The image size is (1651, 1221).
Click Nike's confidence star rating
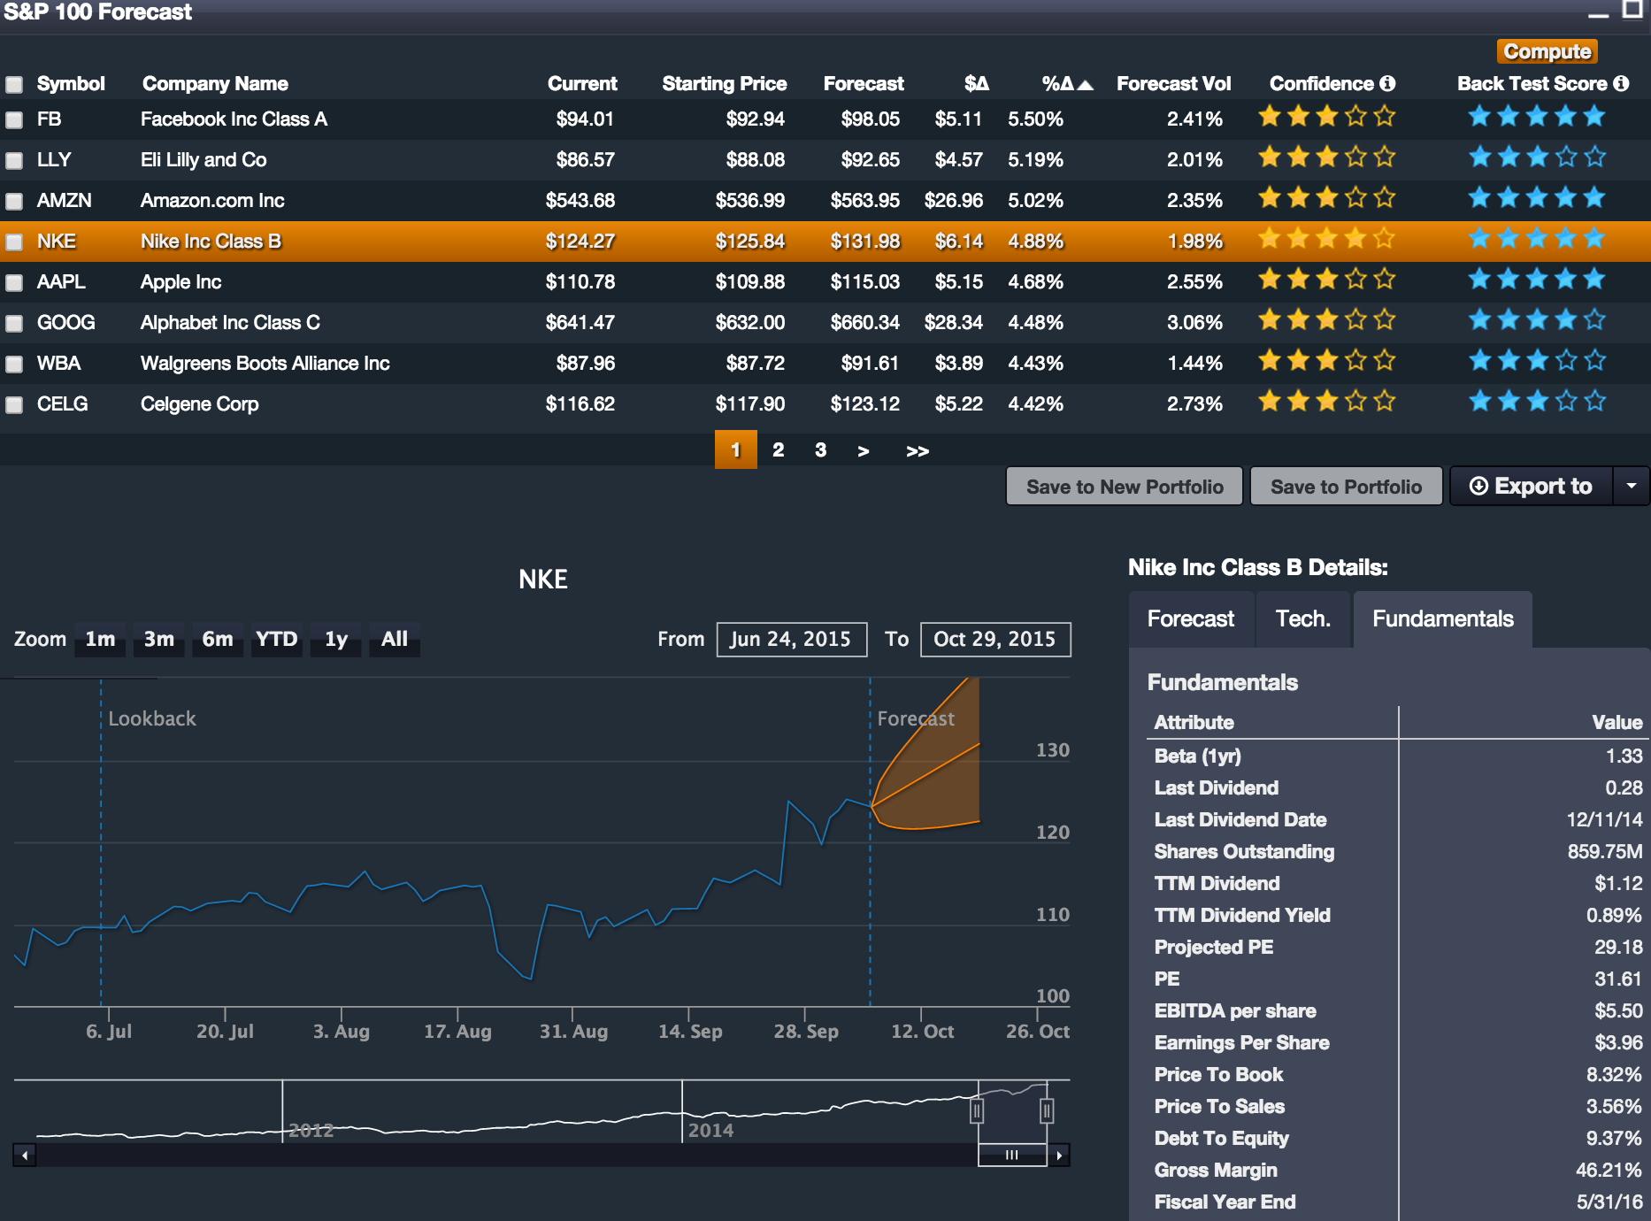point(1326,239)
